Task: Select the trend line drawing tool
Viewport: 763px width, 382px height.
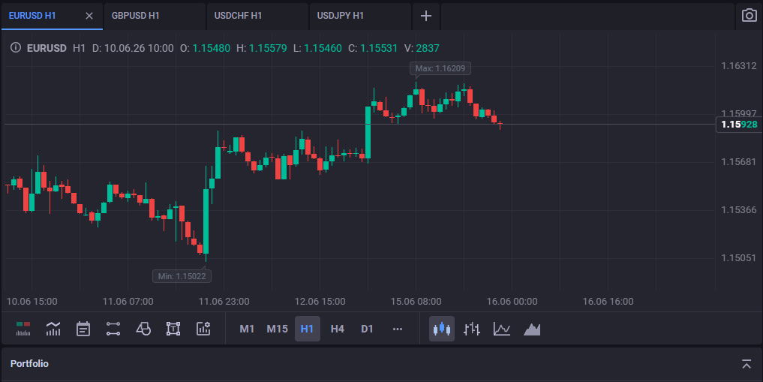Action: tap(113, 329)
